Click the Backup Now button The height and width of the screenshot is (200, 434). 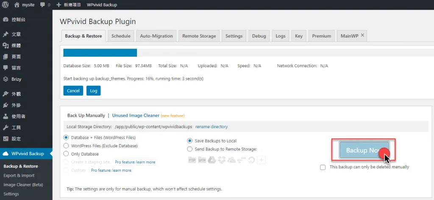click(x=364, y=150)
